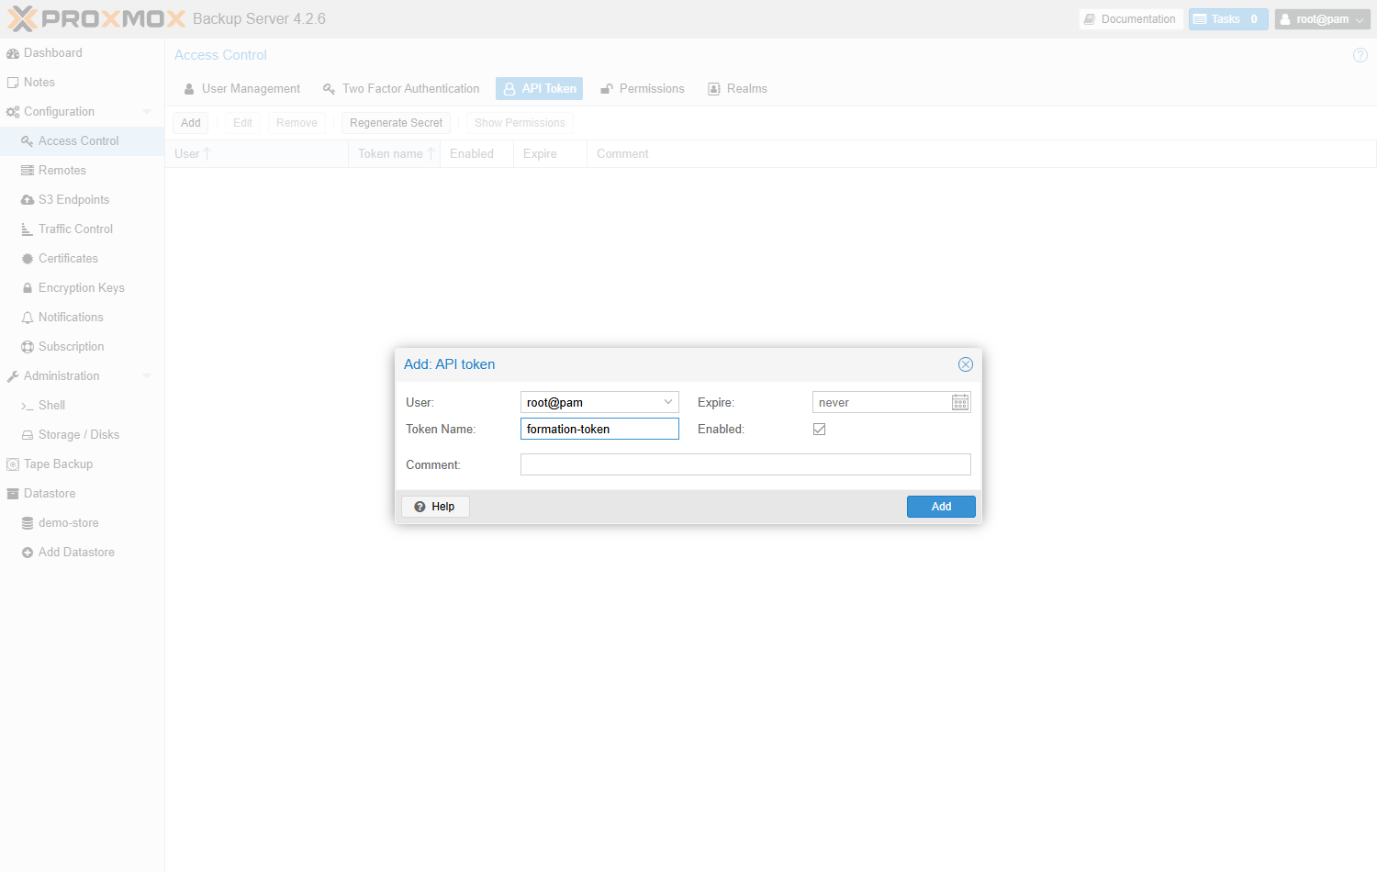The image size is (1377, 872).
Task: Select the API Token tab
Action: [540, 89]
